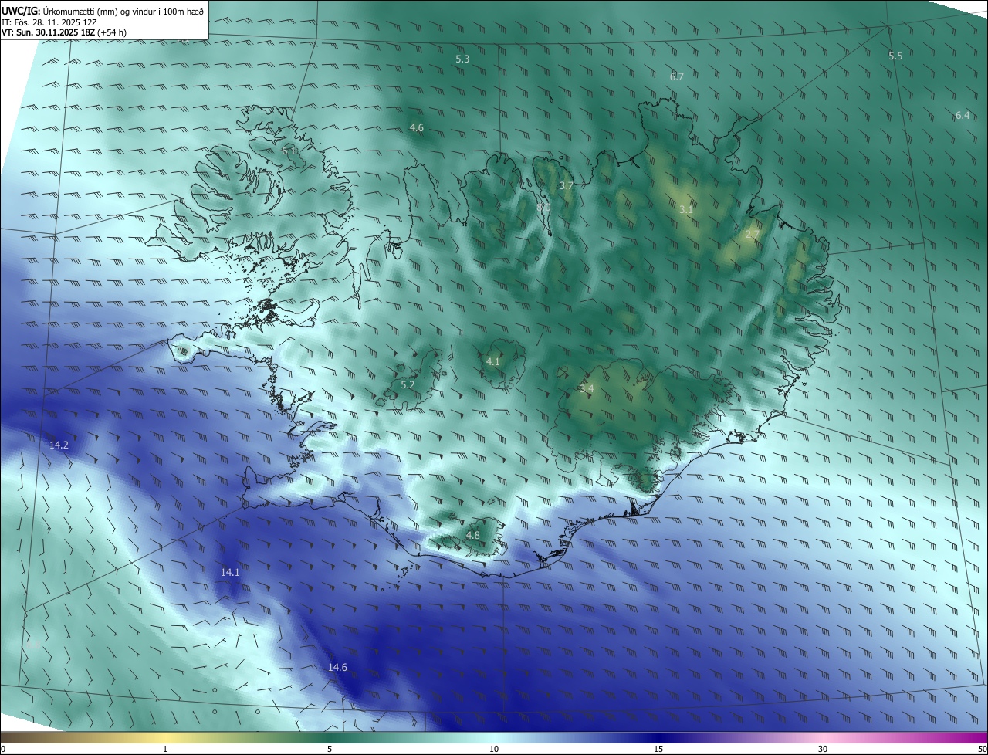Viewport: 988px width, 755px height.
Task: Click the 14.1 value label
Action: 230,573
